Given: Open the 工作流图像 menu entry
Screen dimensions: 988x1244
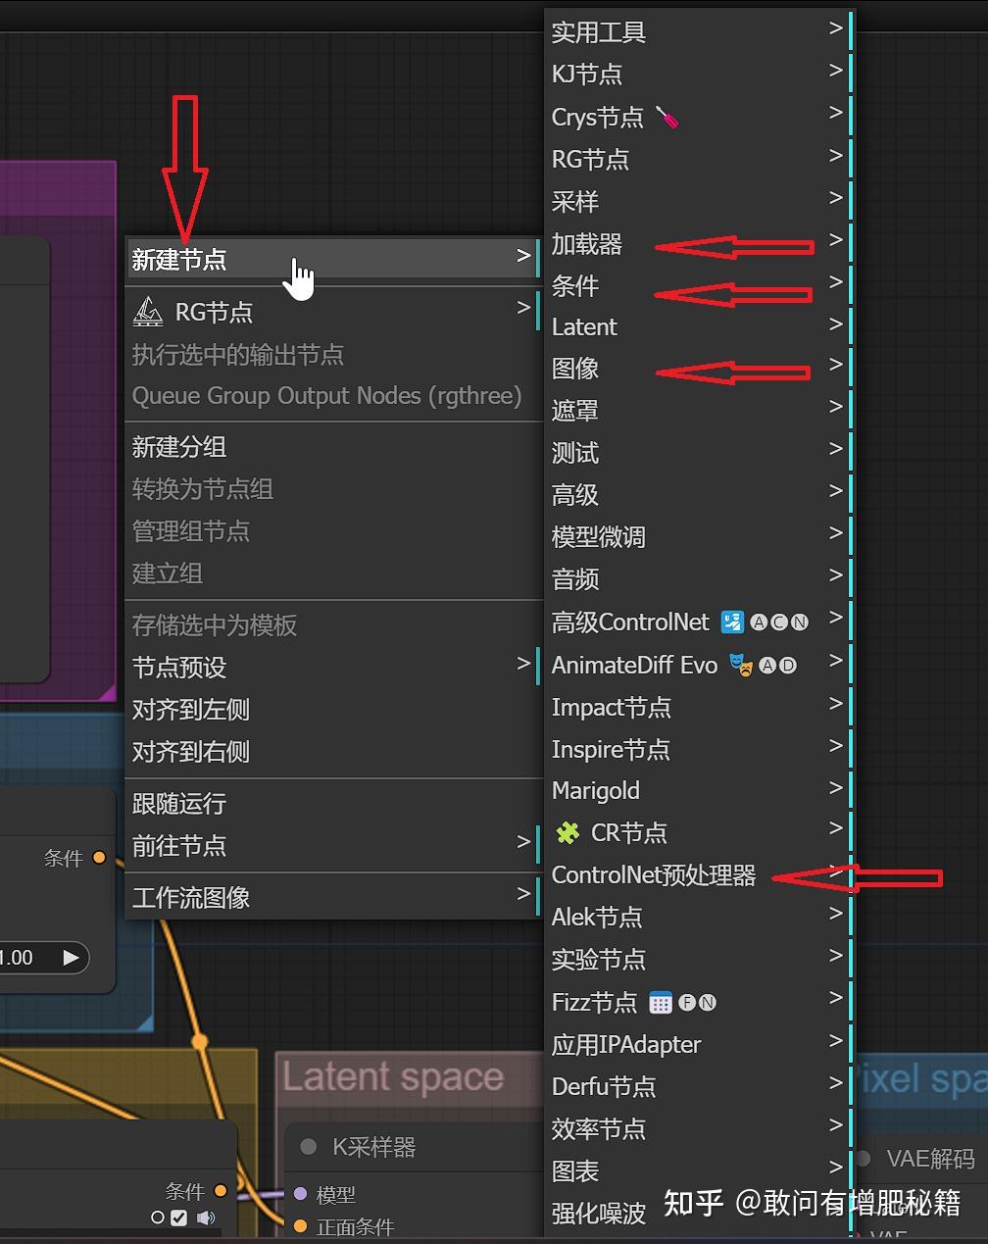Looking at the screenshot, I should (x=333, y=898).
